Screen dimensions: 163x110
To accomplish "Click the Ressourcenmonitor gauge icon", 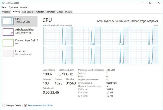I will click(x=26, y=105).
